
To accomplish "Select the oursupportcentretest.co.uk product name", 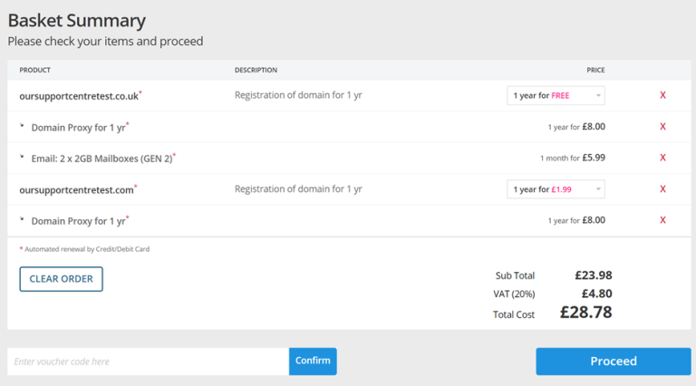I will [79, 96].
